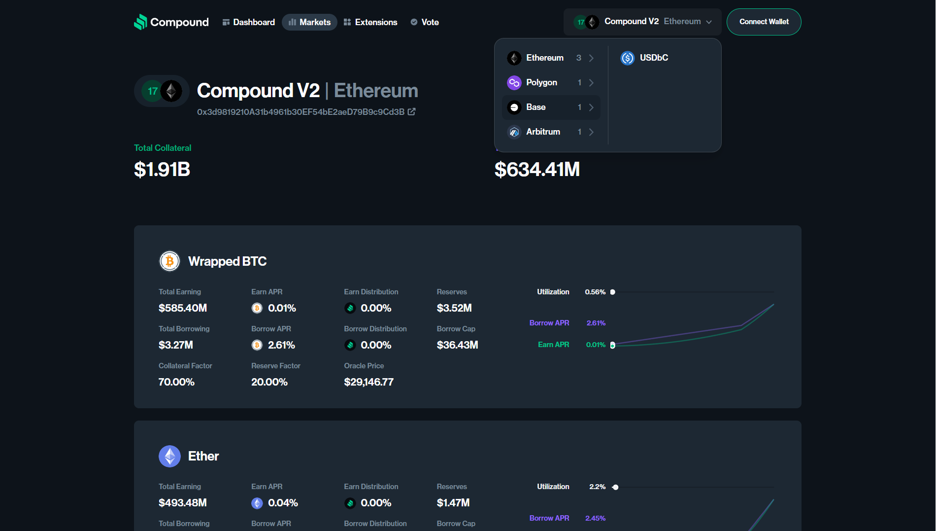Select Polygon network in the dropdown
Screen dimensions: 936x531
coord(551,83)
